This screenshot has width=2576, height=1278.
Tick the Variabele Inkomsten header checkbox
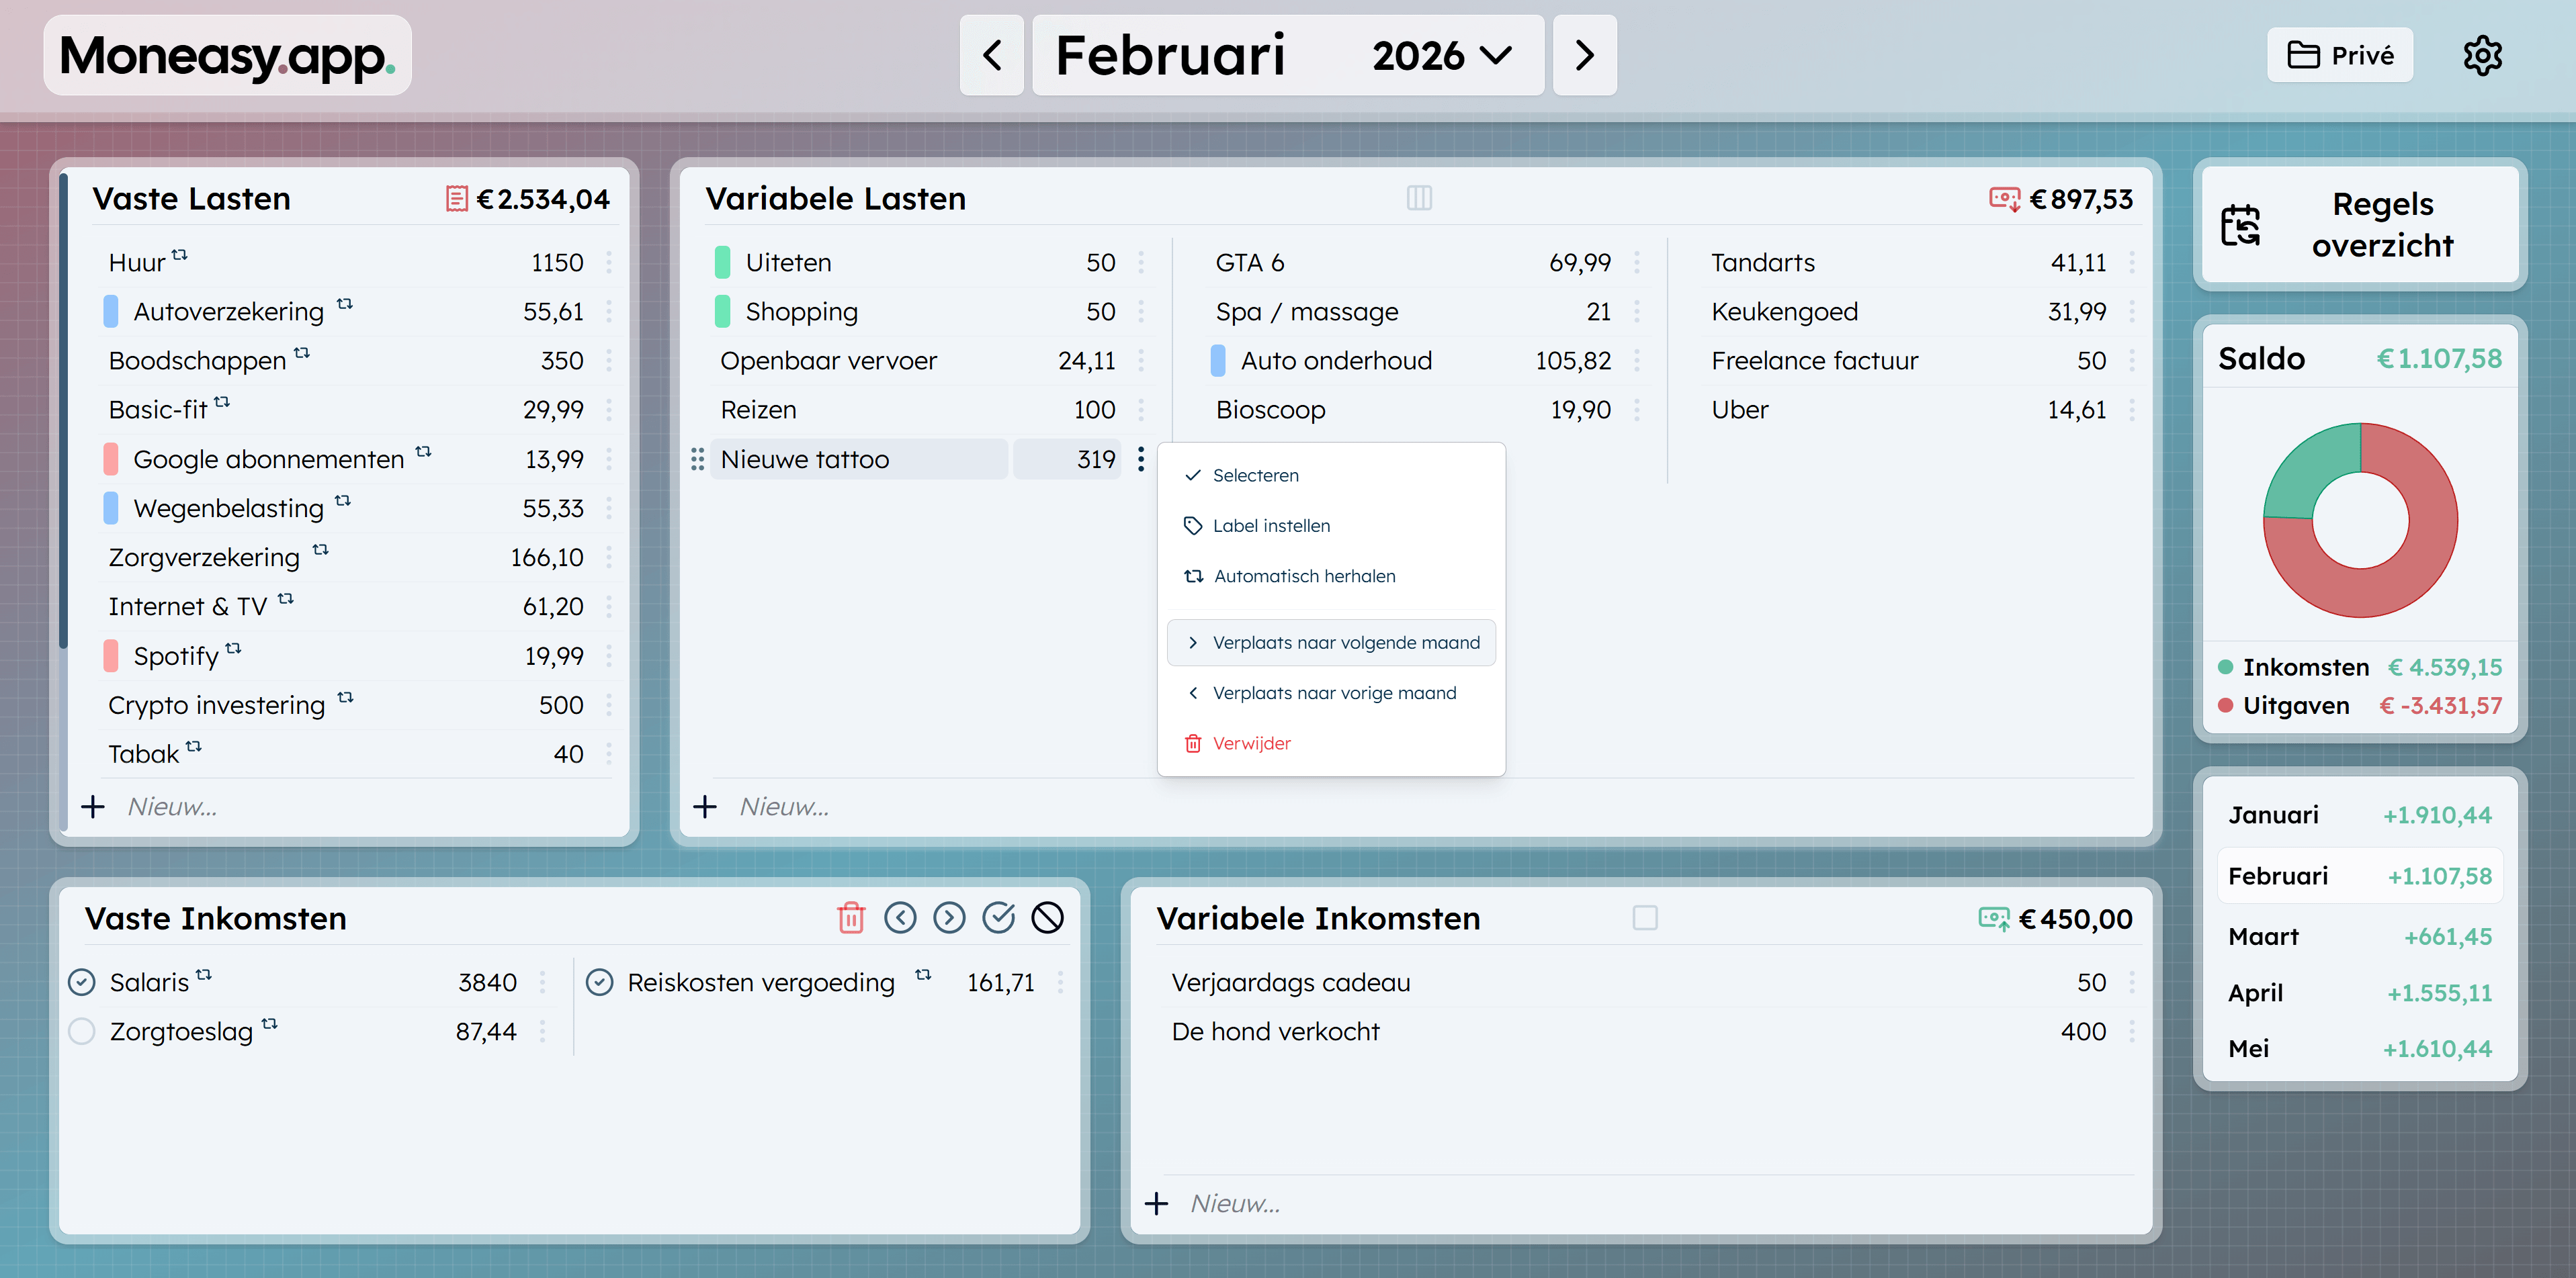click(x=1644, y=917)
